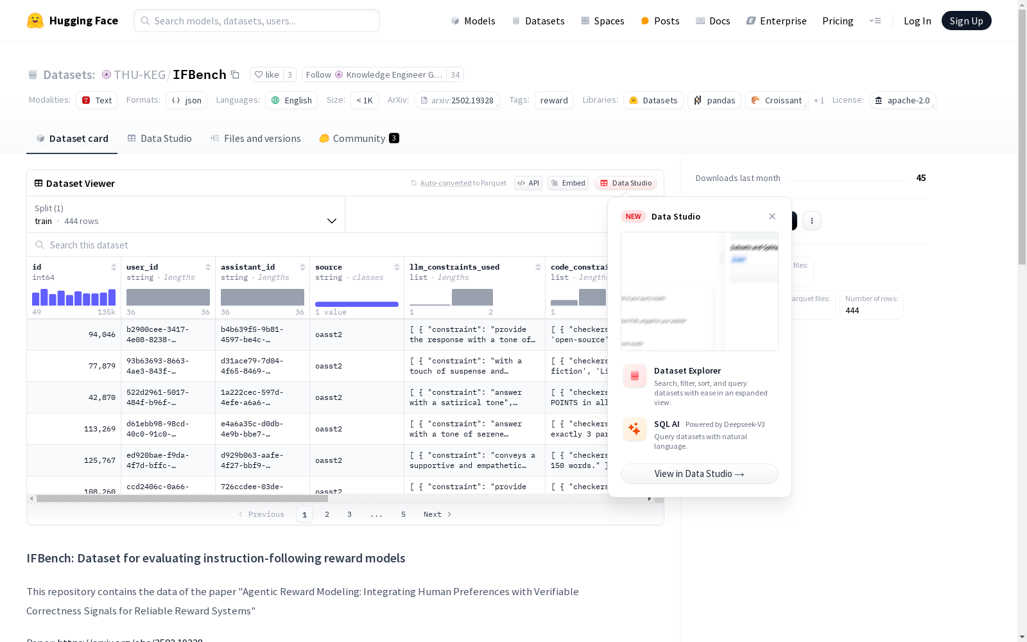Click the Log In link
The width and height of the screenshot is (1027, 642).
(917, 21)
